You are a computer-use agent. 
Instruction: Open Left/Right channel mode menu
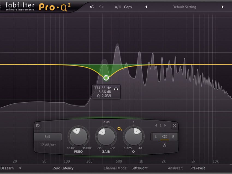point(139,168)
